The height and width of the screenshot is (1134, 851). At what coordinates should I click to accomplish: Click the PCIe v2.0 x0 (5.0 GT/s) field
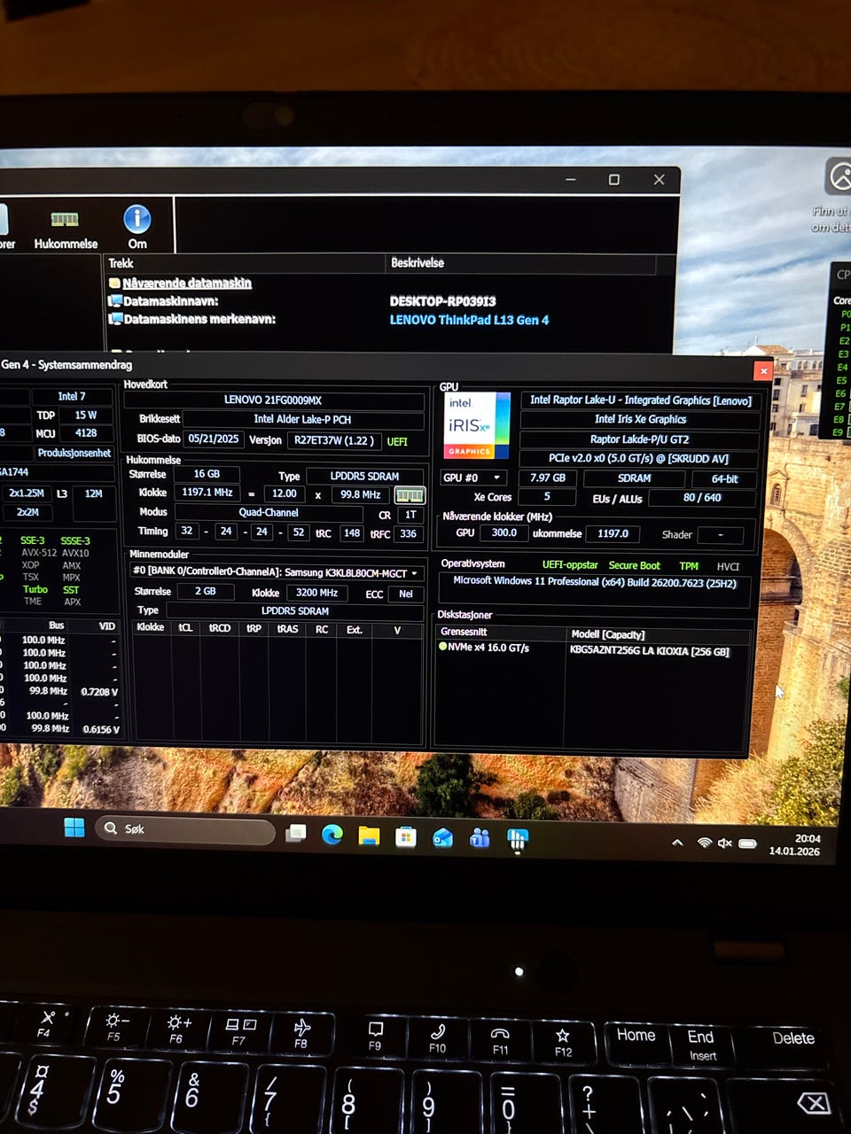pyautogui.click(x=640, y=458)
